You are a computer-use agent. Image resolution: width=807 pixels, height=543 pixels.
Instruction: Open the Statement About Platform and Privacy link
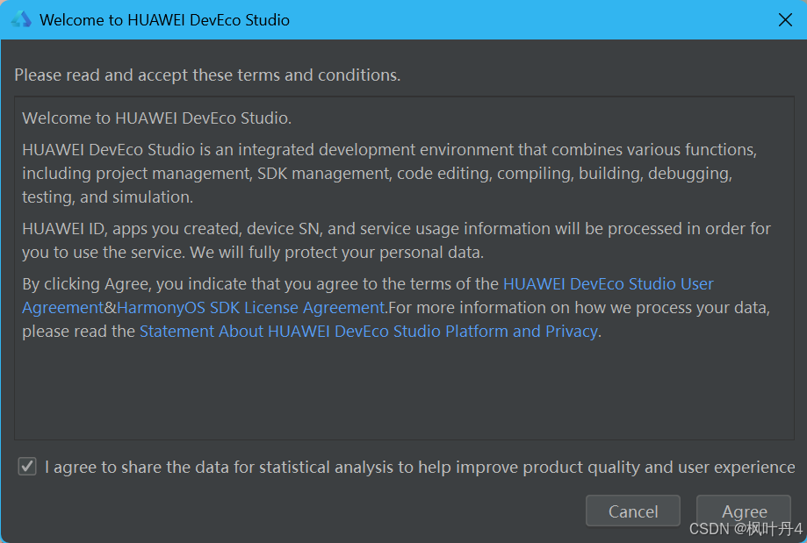tap(368, 332)
